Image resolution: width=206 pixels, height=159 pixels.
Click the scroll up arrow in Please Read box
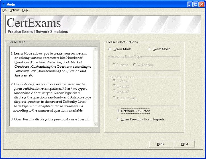[x=95, y=49]
